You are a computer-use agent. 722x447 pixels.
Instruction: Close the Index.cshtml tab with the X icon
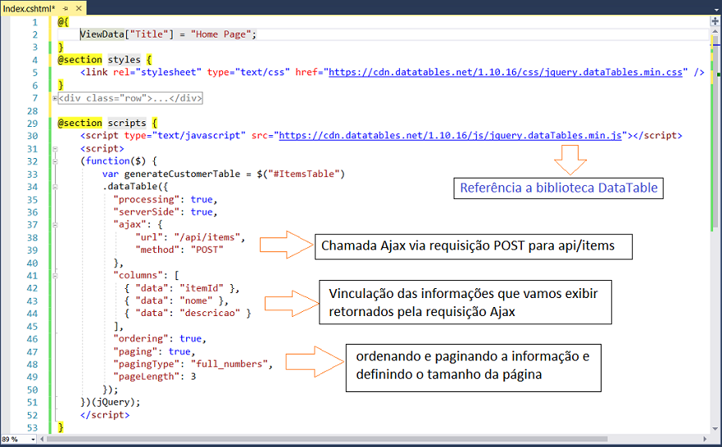point(79,8)
